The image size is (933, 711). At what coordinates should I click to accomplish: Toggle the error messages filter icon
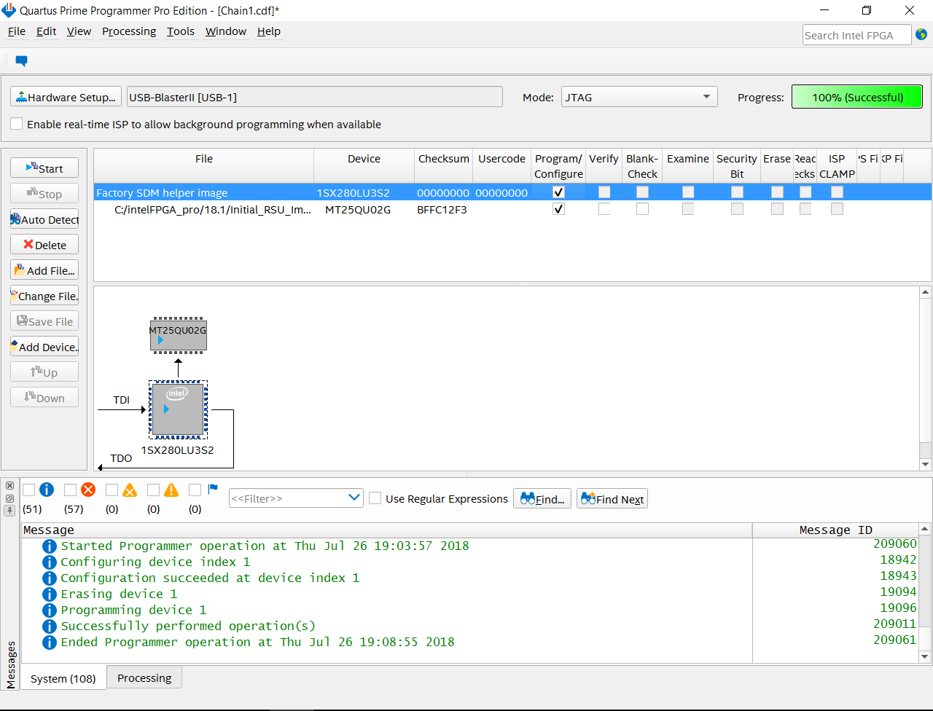coord(88,490)
